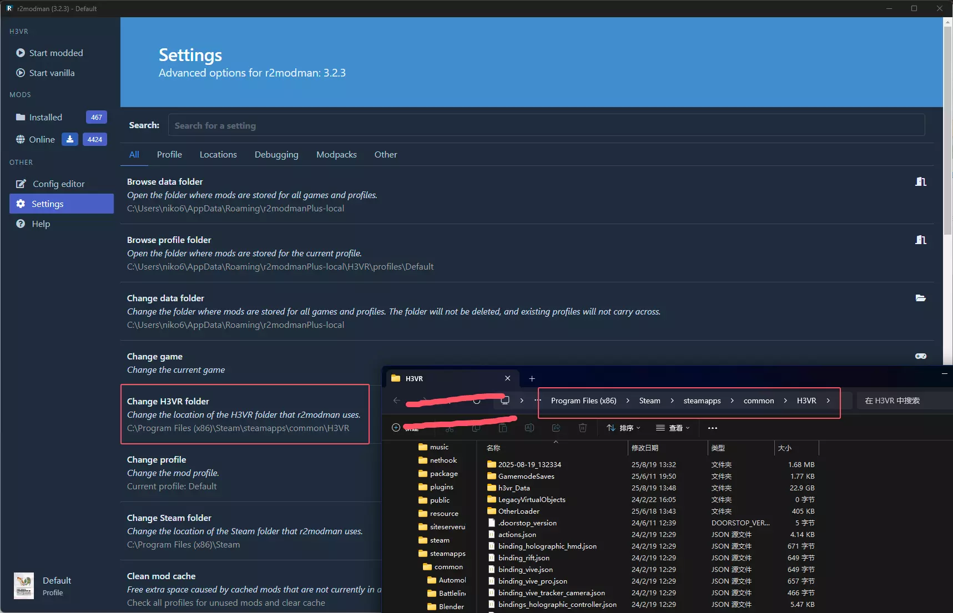The height and width of the screenshot is (613, 953).
Task: Expand the chevron after common breadcrumb
Action: (785, 401)
